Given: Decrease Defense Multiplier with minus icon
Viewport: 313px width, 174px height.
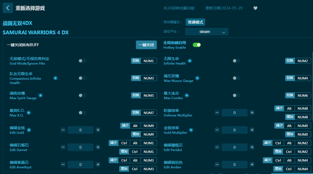Looking at the screenshot, I should coord(217,113).
